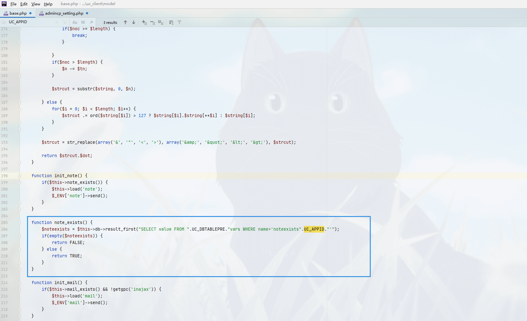Switch to admincp_setting.php tab
527x321 pixels.
[x=64, y=13]
